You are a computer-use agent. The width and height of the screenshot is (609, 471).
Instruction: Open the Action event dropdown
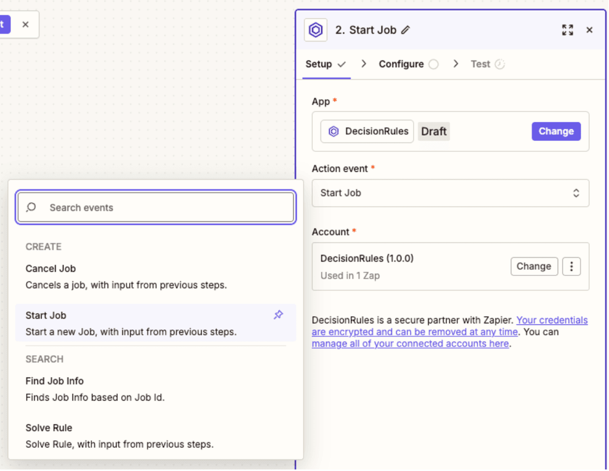(450, 193)
